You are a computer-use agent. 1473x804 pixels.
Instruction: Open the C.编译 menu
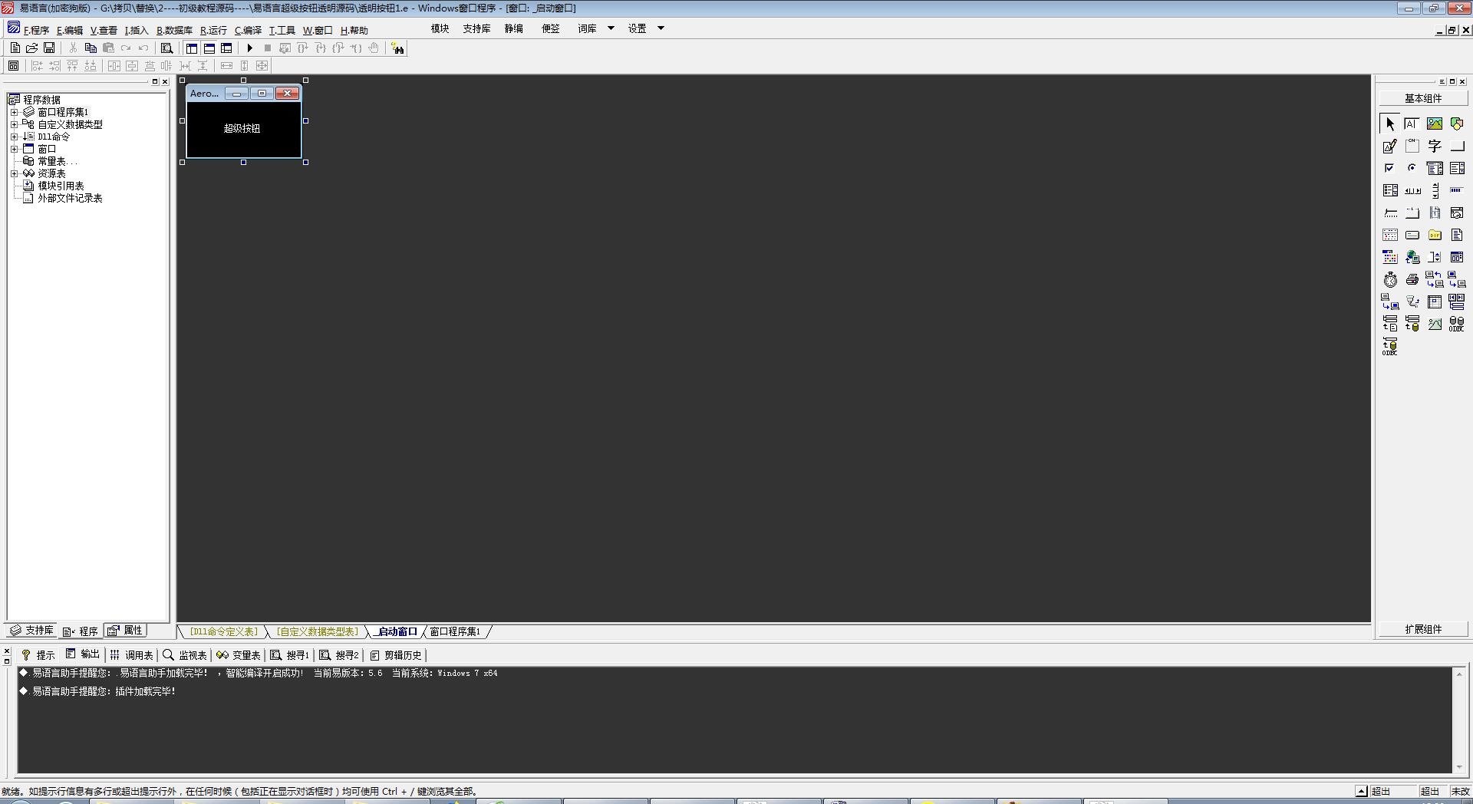248,31
